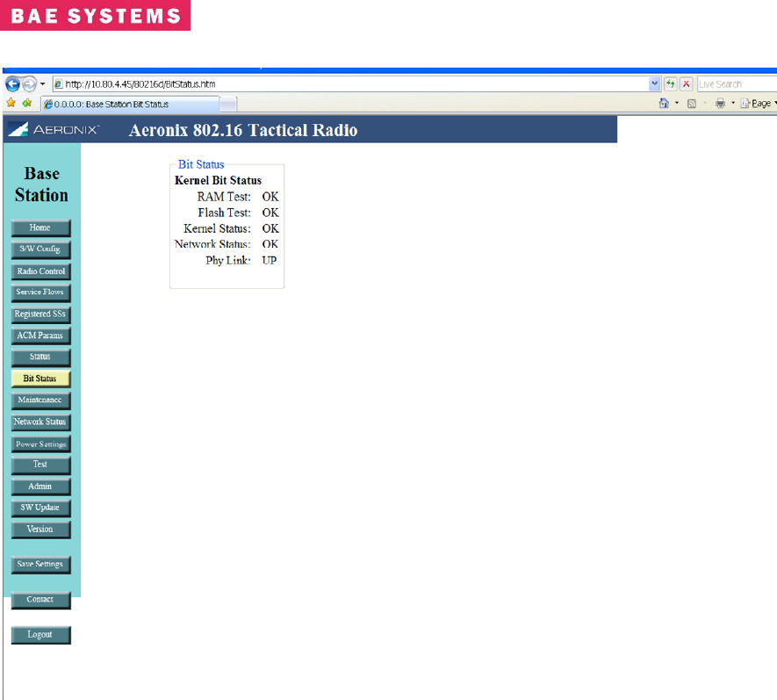The image size is (777, 700).
Task: Click the blue Bit Status legend
Action: [201, 164]
